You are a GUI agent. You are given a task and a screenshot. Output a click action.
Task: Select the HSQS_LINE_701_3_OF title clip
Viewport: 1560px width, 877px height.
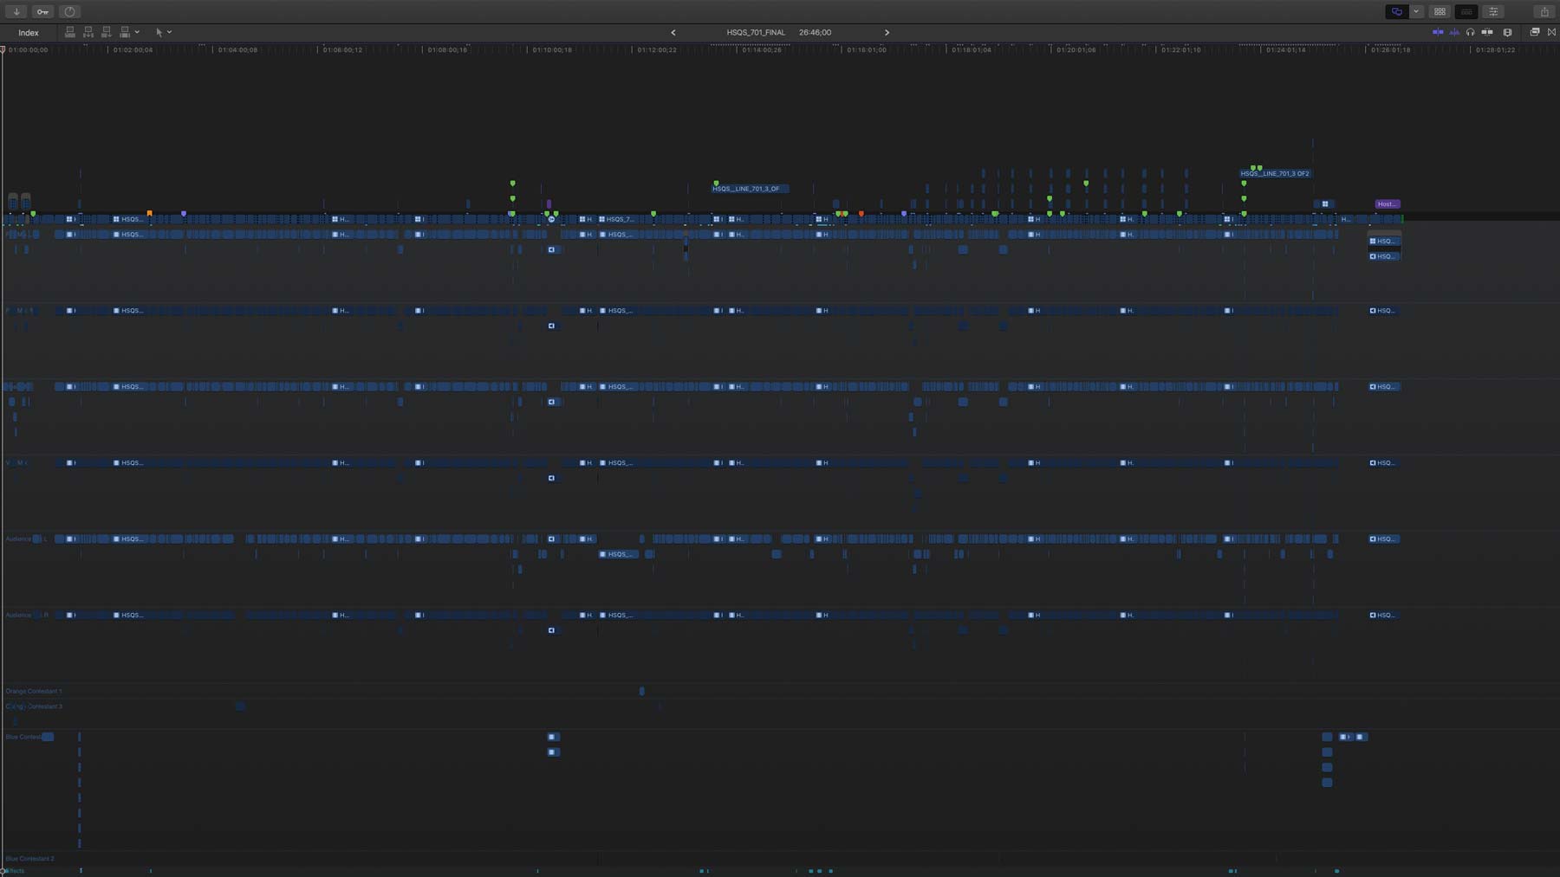click(x=750, y=189)
